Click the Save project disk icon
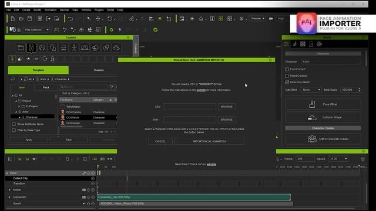The width and height of the screenshot is (376, 211). click(x=29, y=19)
